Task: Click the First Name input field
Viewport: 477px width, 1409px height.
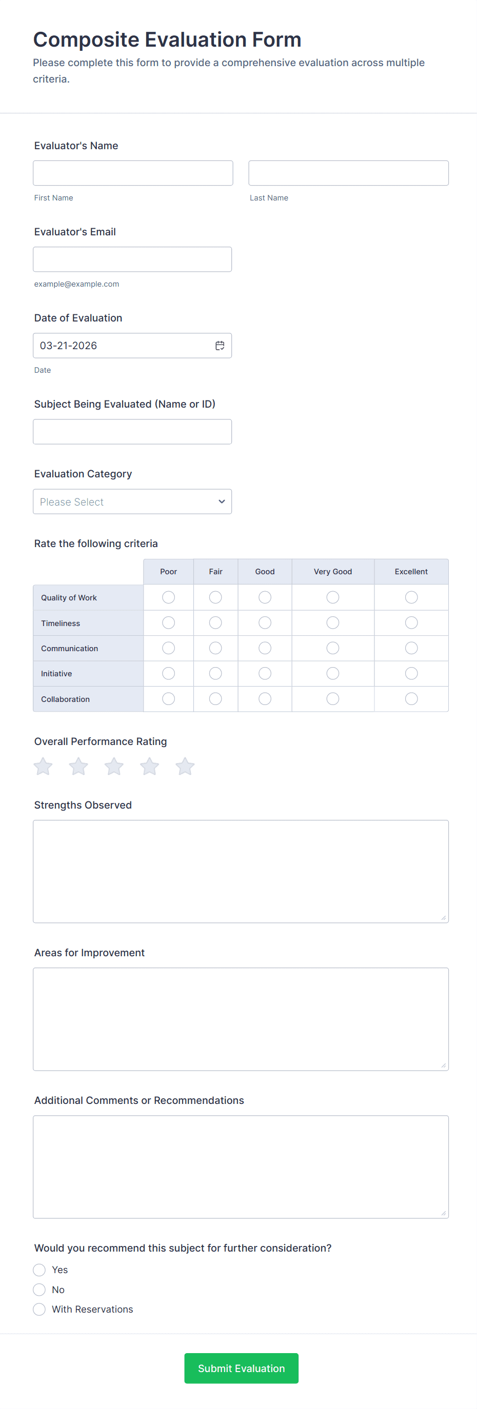Action: coord(133,172)
